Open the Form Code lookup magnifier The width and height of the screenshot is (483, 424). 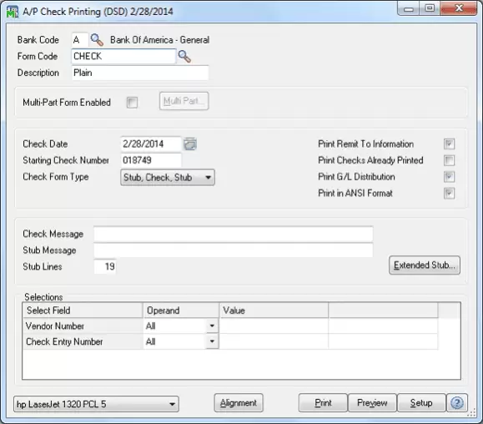click(x=184, y=57)
